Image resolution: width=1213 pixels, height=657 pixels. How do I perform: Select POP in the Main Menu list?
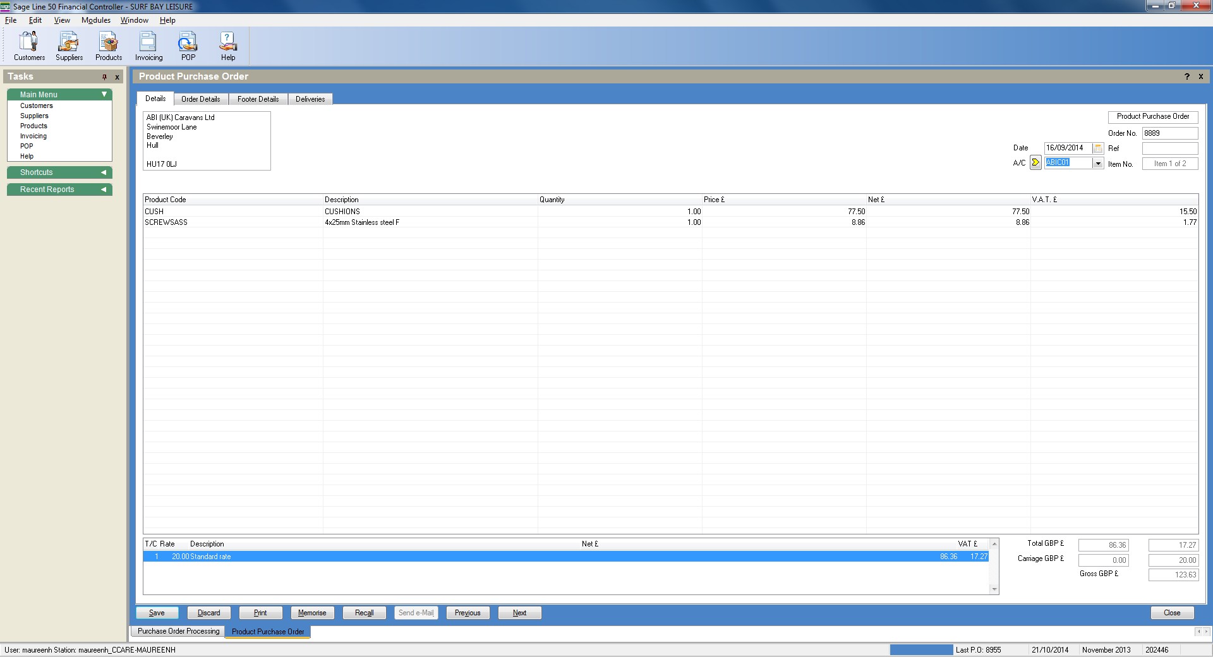click(27, 146)
